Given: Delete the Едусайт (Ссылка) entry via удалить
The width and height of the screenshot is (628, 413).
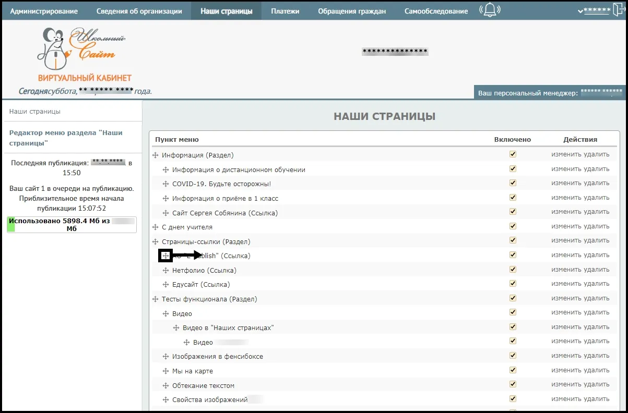Looking at the screenshot, I should tap(597, 284).
